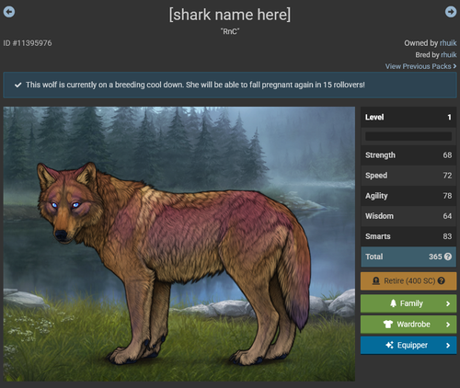Click the Wisdom stat row
The image size is (460, 388).
coord(408,216)
